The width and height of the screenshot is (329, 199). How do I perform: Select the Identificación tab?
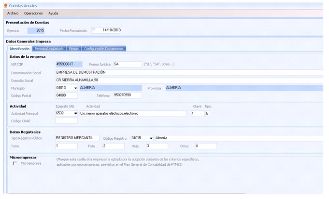click(x=20, y=49)
